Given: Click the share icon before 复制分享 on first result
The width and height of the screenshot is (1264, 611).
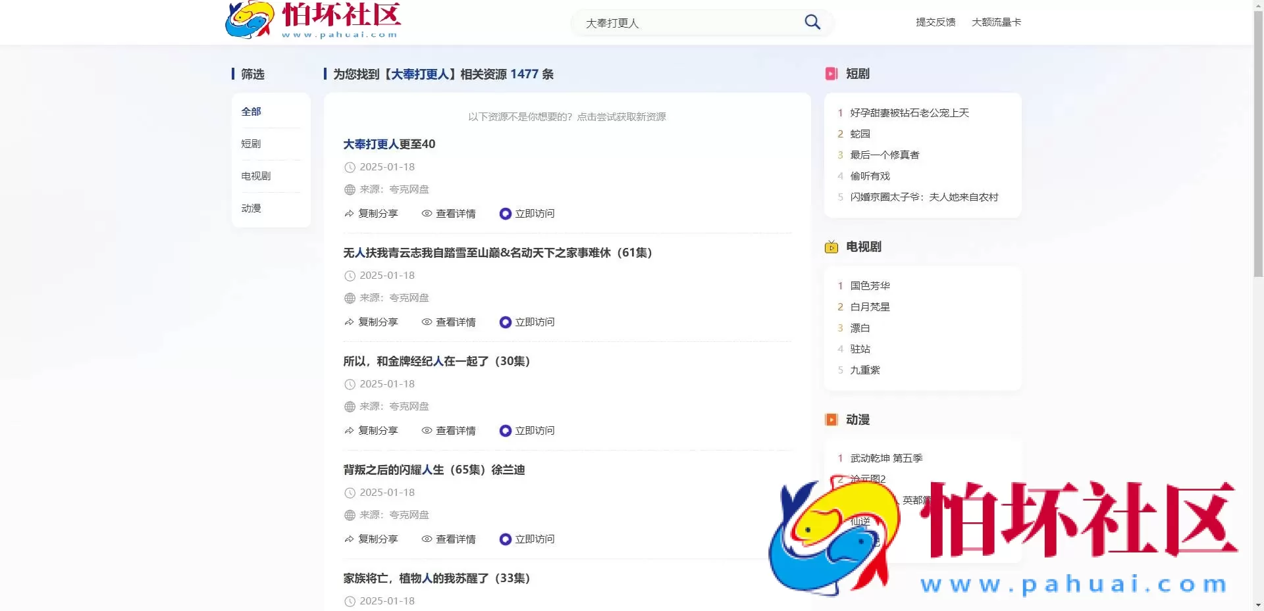Looking at the screenshot, I should point(348,213).
